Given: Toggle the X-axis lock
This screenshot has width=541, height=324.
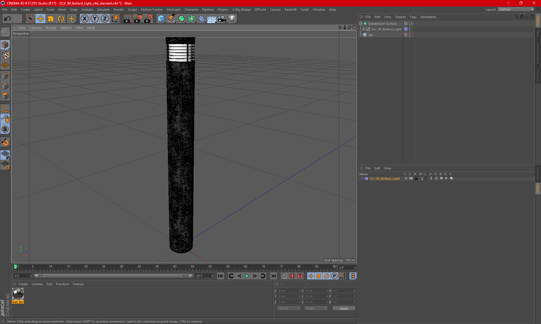Looking at the screenshot, I should tap(84, 19).
